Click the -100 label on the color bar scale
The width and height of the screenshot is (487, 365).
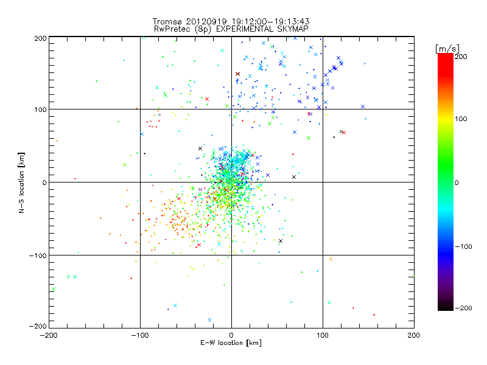tap(463, 246)
